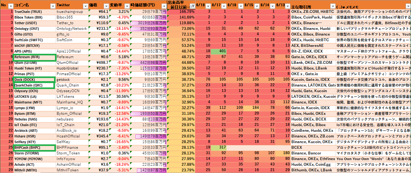This screenshot has width=411, height=173.
Task: Click the truechaingroup Twitter handle cell
Action: click(72, 12)
